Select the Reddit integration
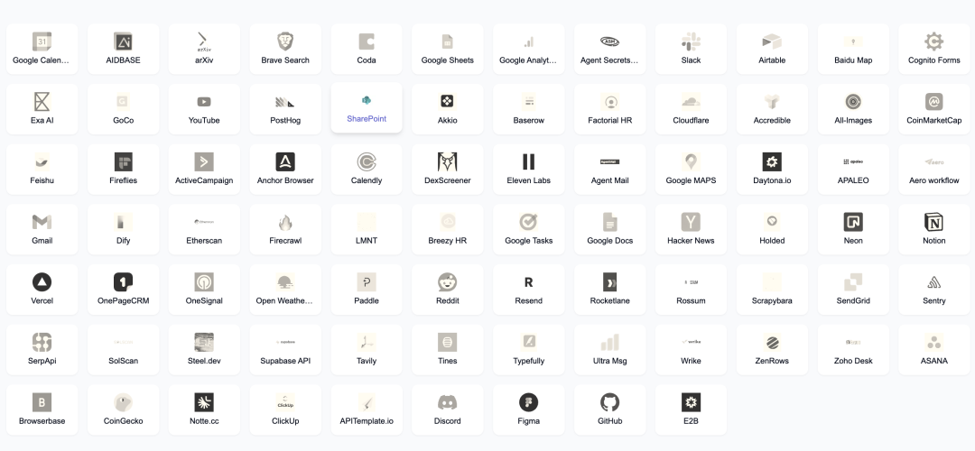This screenshot has width=975, height=451. (x=448, y=290)
